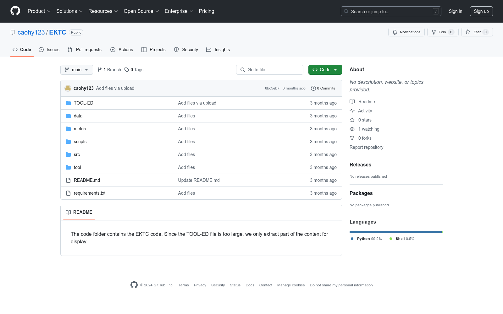View the 1 Branch link
503x314 pixels.
109,70
